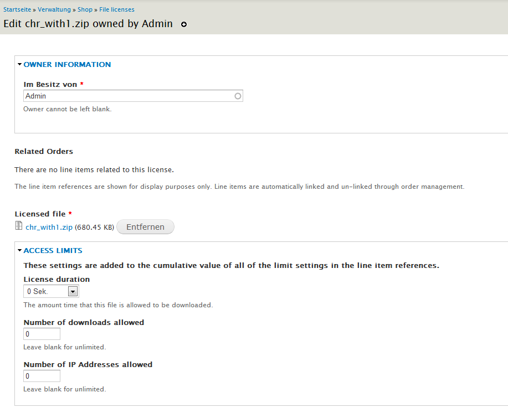Viewport: 508px width, 418px height.
Task: Click the chr_with1.zip file link
Action: [x=49, y=227]
